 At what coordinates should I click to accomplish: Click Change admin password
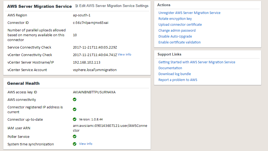[177, 30]
